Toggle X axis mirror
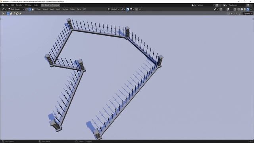The height and width of the screenshot is (143, 254). pos(231,14)
